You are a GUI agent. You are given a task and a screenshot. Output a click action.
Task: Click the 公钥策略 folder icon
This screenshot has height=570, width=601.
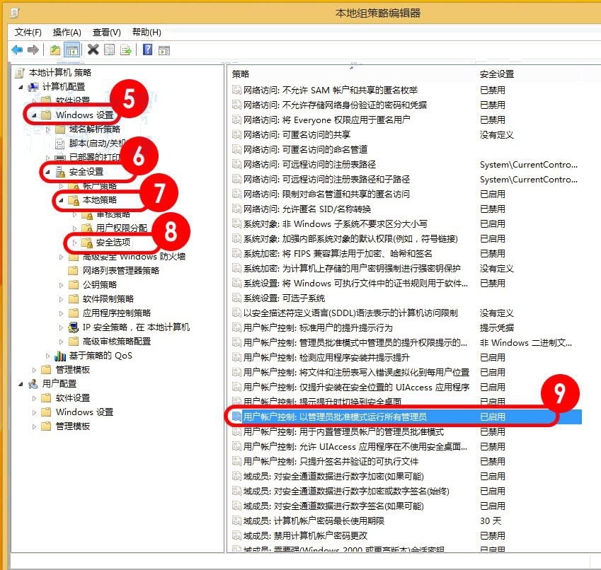[73, 285]
